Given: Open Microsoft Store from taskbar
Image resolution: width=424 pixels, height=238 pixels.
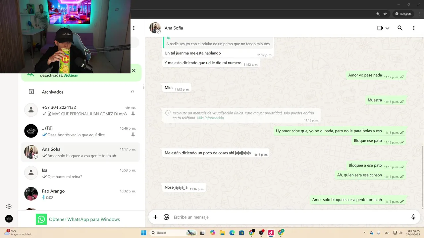Looking at the screenshot, I should point(242,233).
